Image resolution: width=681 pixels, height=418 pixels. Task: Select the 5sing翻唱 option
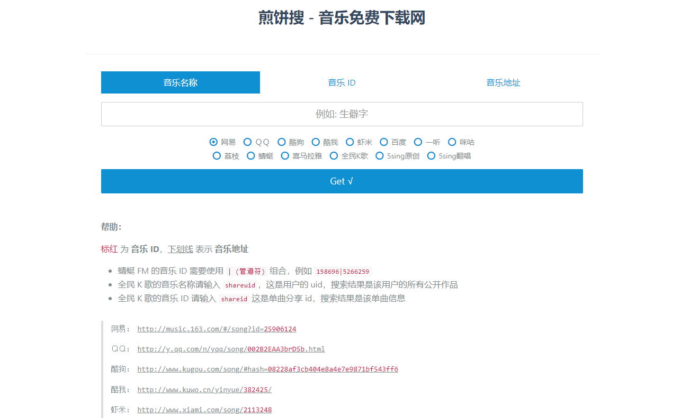click(x=431, y=155)
